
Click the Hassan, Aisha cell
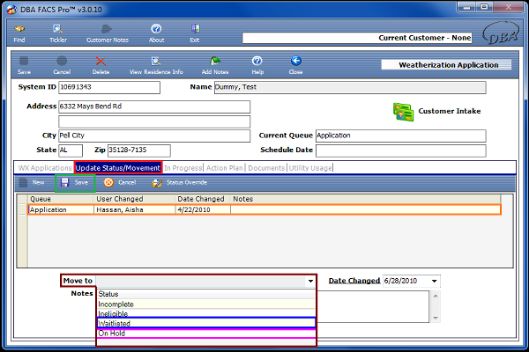(x=134, y=209)
